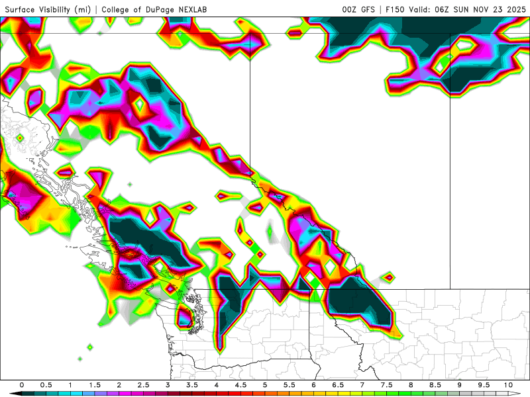Select the legend value '10' at right end
Viewport: 530px width, 397px height.
tap(508, 385)
